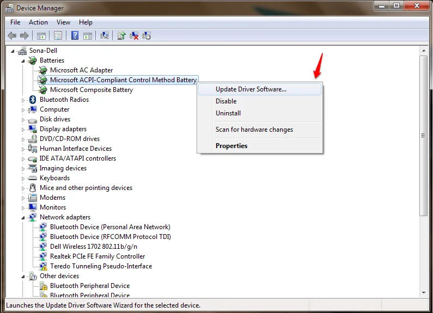Expand the Computer category
Viewport: 433px width, 313px height.
[x=23, y=110]
